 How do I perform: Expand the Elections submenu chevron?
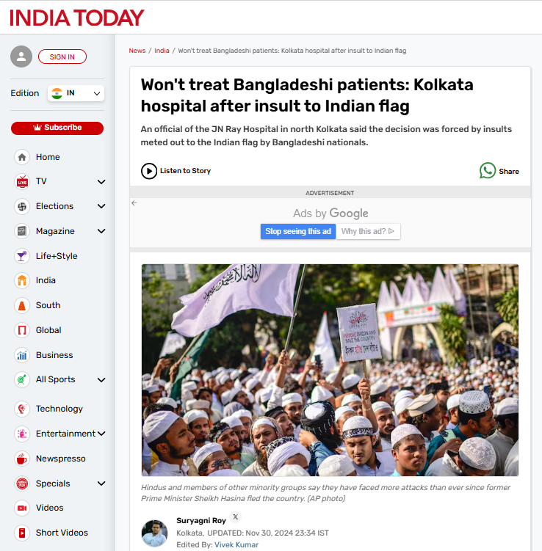point(101,206)
